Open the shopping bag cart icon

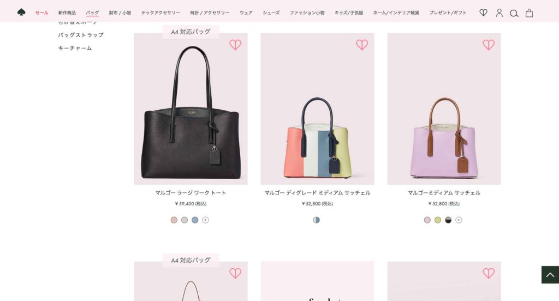[529, 13]
